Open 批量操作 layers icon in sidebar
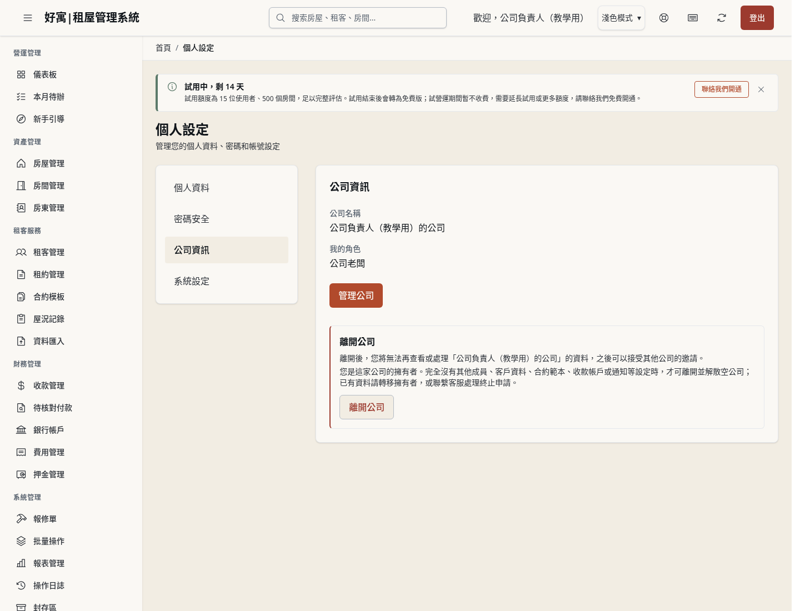Viewport: 800px width, 611px height. [21, 541]
